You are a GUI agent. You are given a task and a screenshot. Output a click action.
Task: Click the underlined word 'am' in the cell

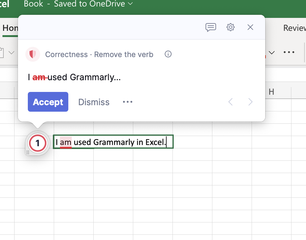[x=66, y=143]
